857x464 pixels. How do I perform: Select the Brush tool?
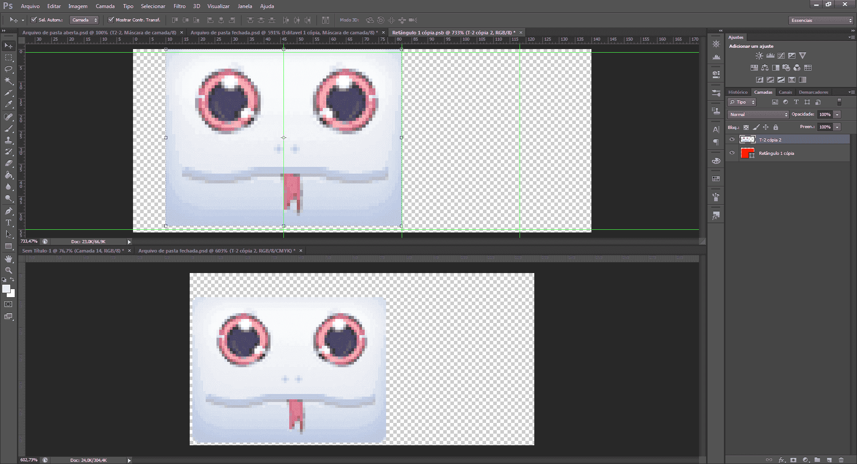tap(8, 128)
